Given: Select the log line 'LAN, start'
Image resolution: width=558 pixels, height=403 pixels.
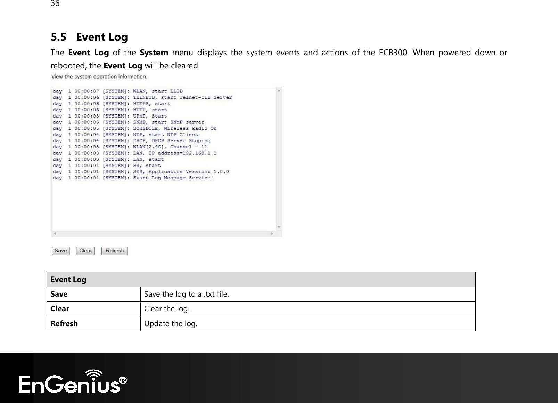Looking at the screenshot, I should 108,159.
